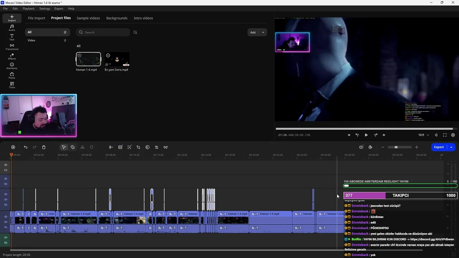Open preview settings gear icon
The image size is (459, 258).
click(x=453, y=135)
